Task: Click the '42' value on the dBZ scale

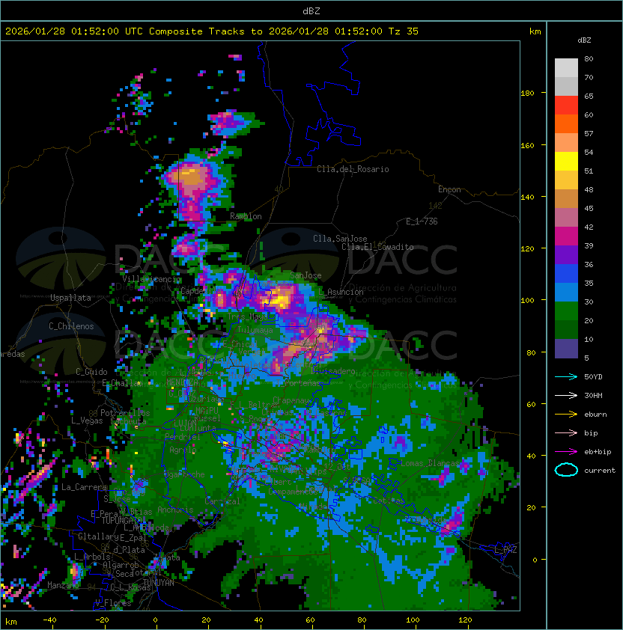Action: coord(589,227)
